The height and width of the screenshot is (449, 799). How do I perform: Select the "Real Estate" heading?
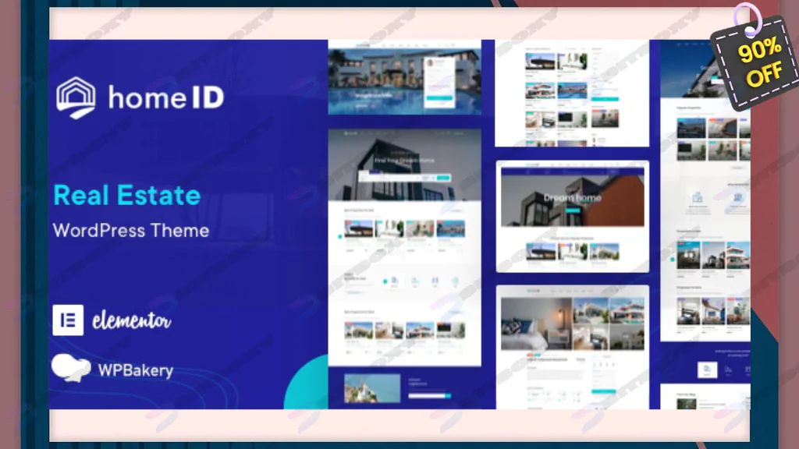[127, 195]
